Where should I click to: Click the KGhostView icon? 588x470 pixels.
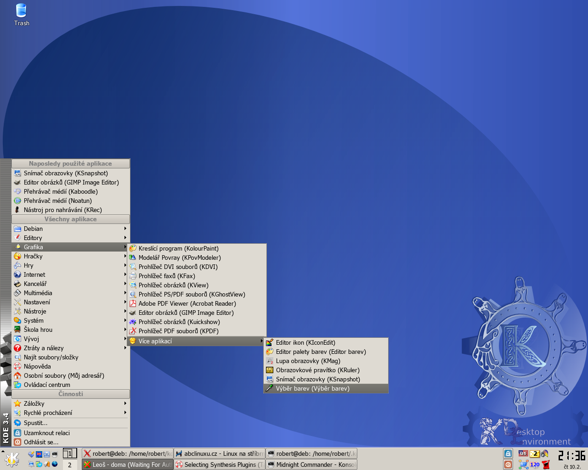[x=133, y=294]
